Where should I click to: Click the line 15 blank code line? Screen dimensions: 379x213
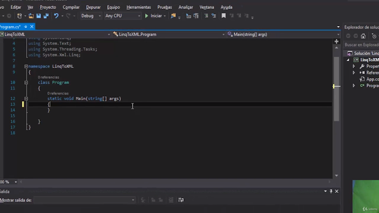tap(180, 116)
